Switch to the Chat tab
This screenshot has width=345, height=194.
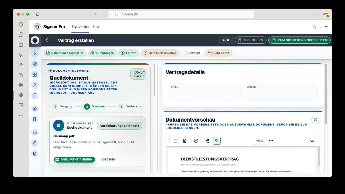point(97,27)
